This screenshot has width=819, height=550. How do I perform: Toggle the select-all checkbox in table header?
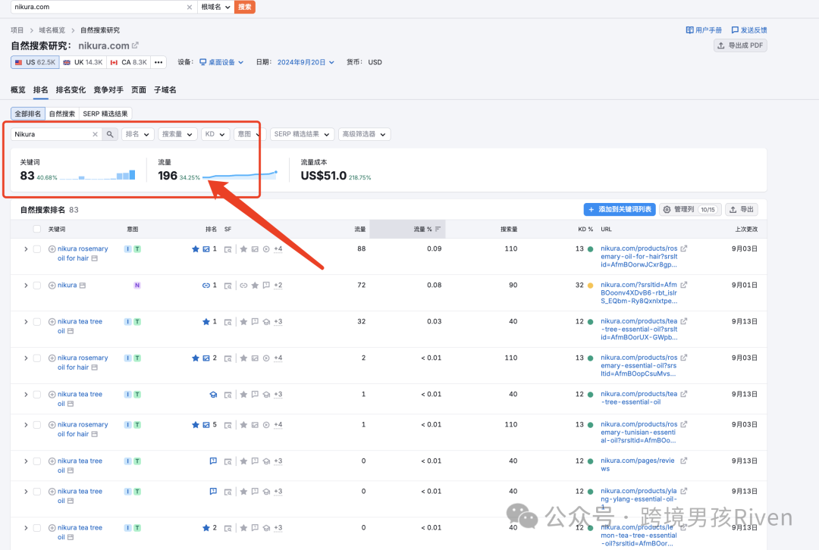[x=36, y=229]
